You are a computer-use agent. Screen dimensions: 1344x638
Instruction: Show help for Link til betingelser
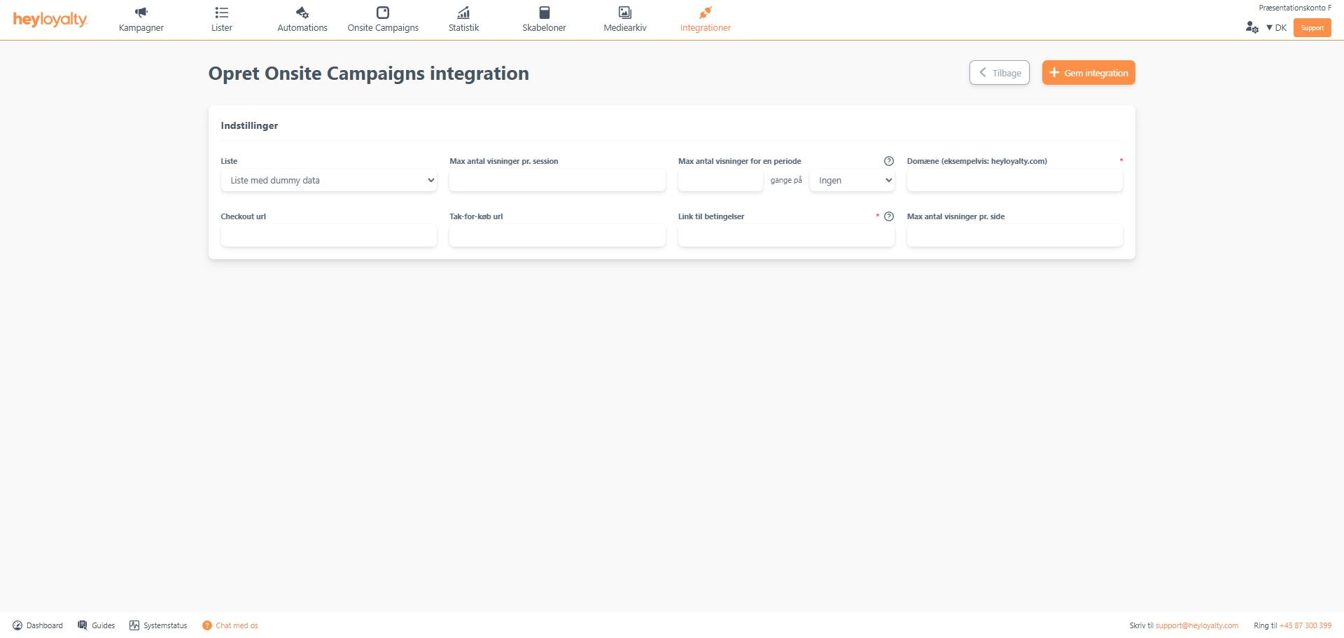pos(889,216)
